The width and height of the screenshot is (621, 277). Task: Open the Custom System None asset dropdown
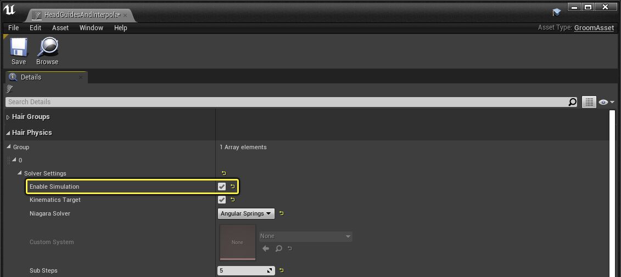coord(305,236)
